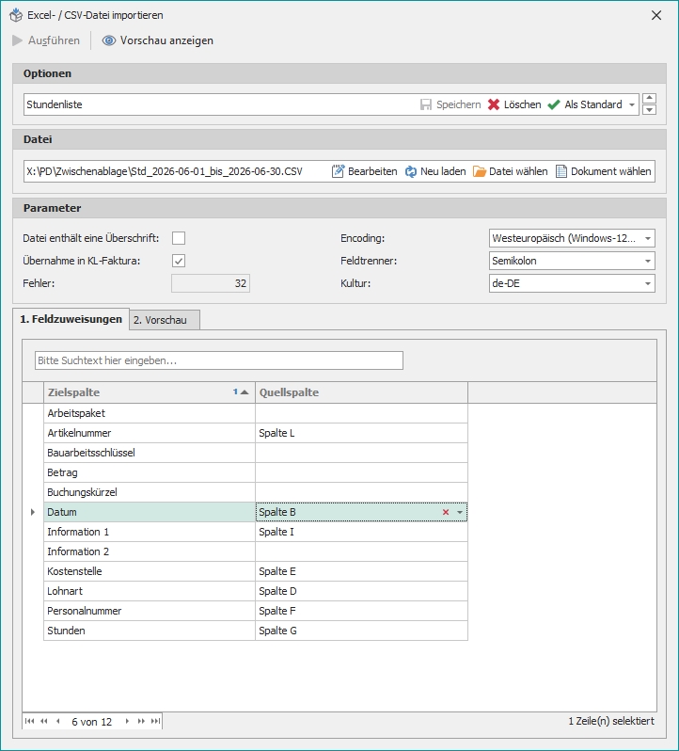Click the Spalte D source cell

361,591
